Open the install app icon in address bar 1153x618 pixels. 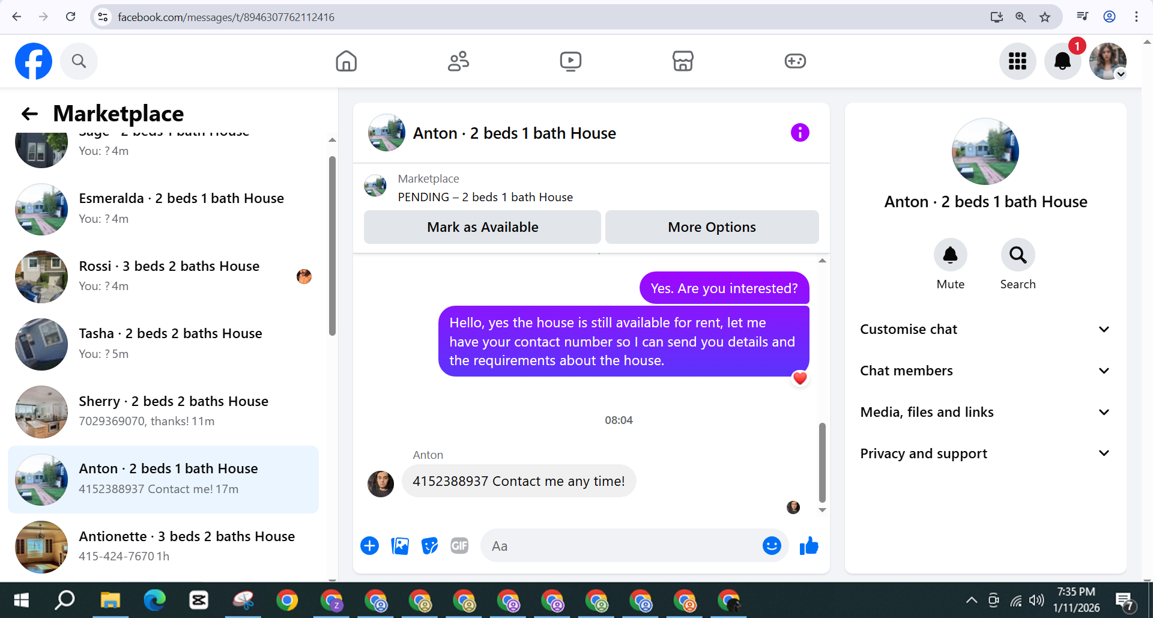point(996,17)
